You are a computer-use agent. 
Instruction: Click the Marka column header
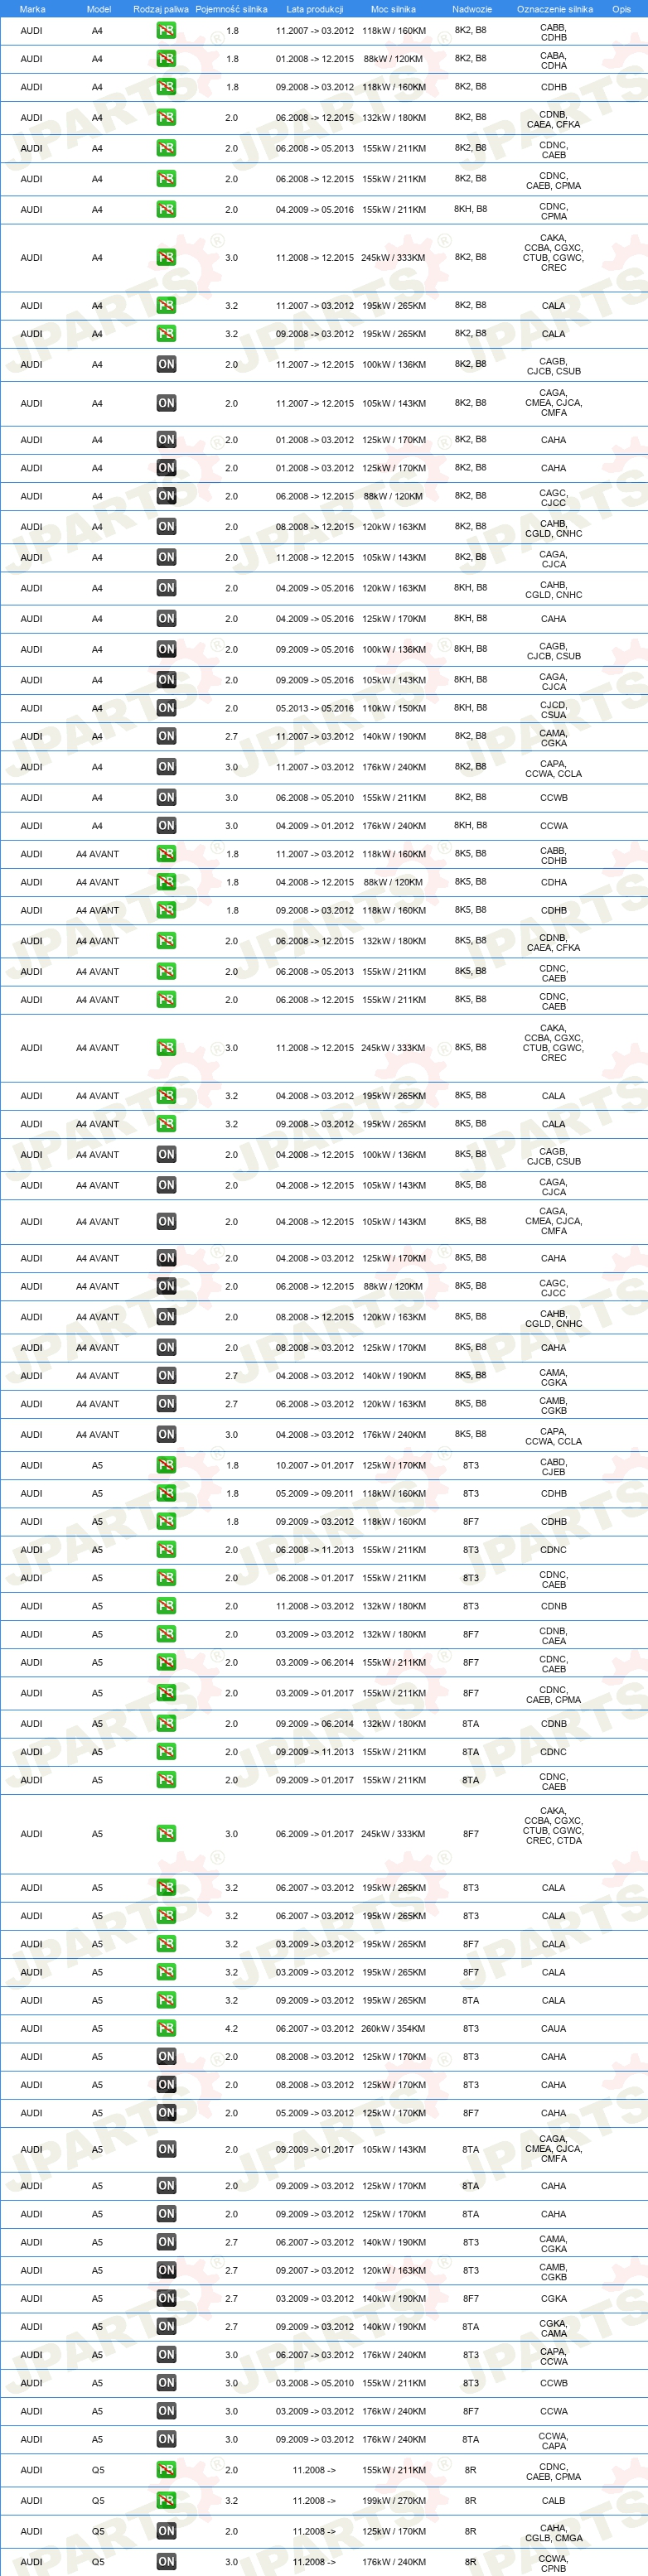tap(32, 9)
